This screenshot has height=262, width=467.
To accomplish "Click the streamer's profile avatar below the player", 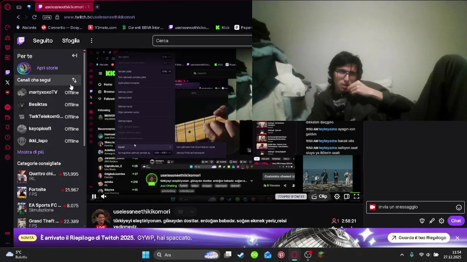I will [101, 218].
